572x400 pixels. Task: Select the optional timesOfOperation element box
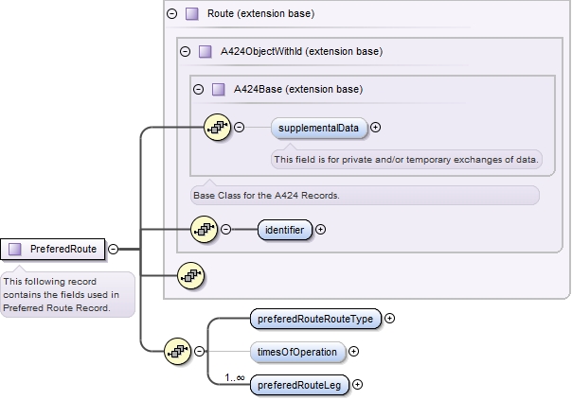tap(296, 352)
